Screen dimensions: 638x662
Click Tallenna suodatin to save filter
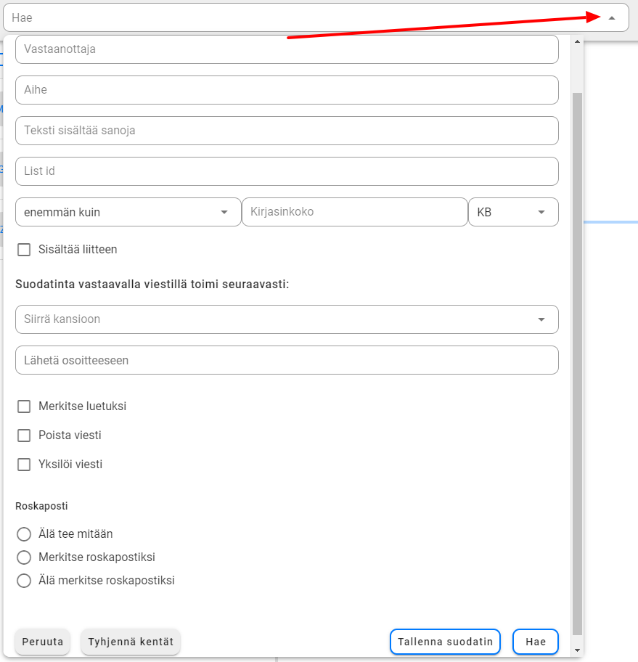[445, 642]
